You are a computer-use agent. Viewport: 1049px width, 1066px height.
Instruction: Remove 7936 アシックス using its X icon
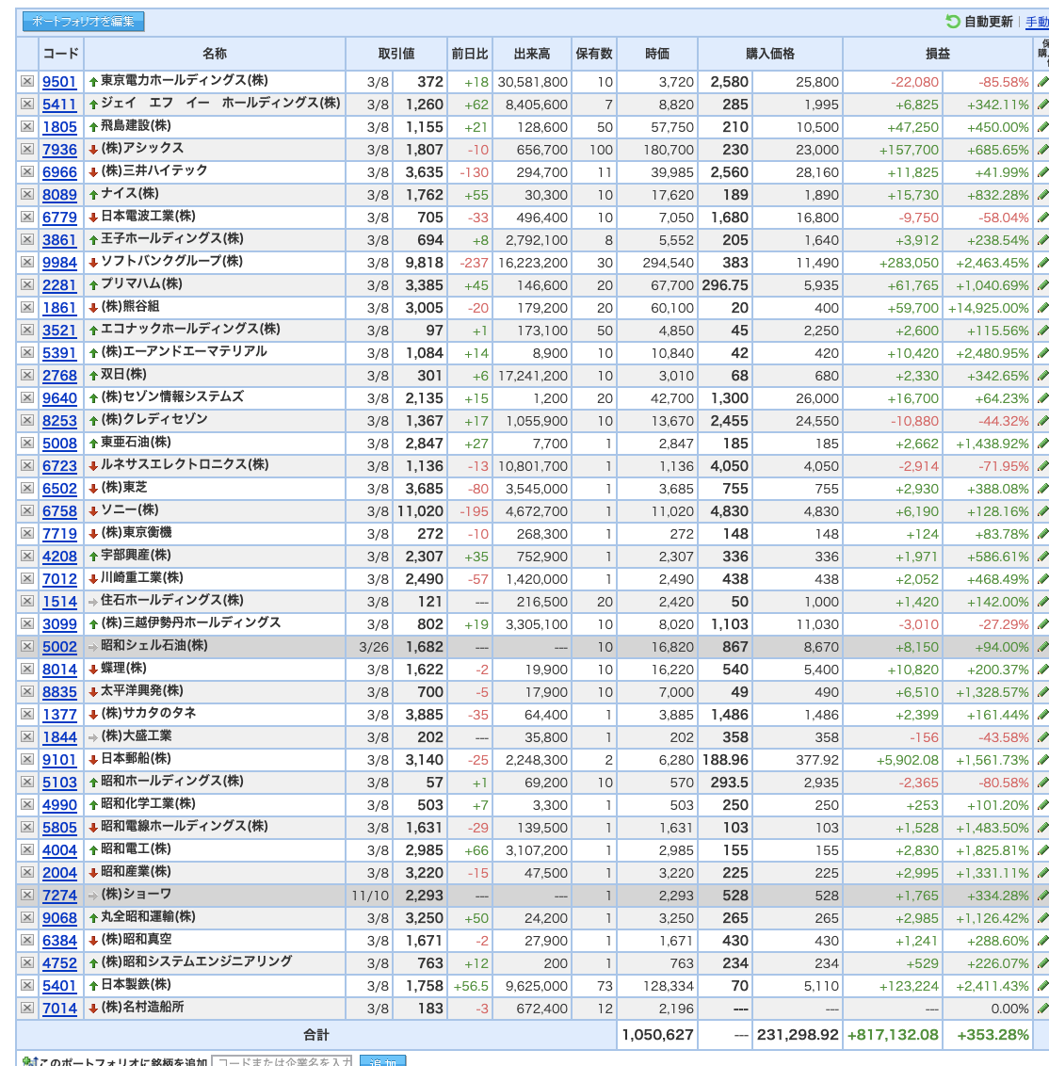click(26, 149)
